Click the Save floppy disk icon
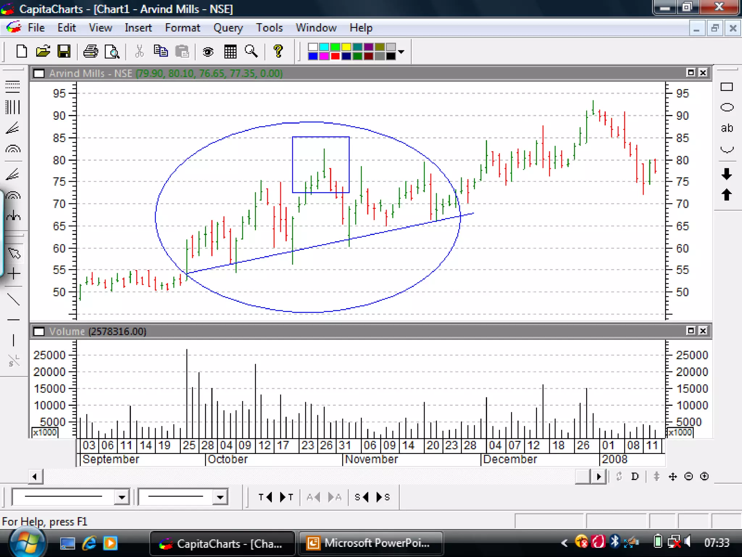The width and height of the screenshot is (742, 557). pos(64,51)
